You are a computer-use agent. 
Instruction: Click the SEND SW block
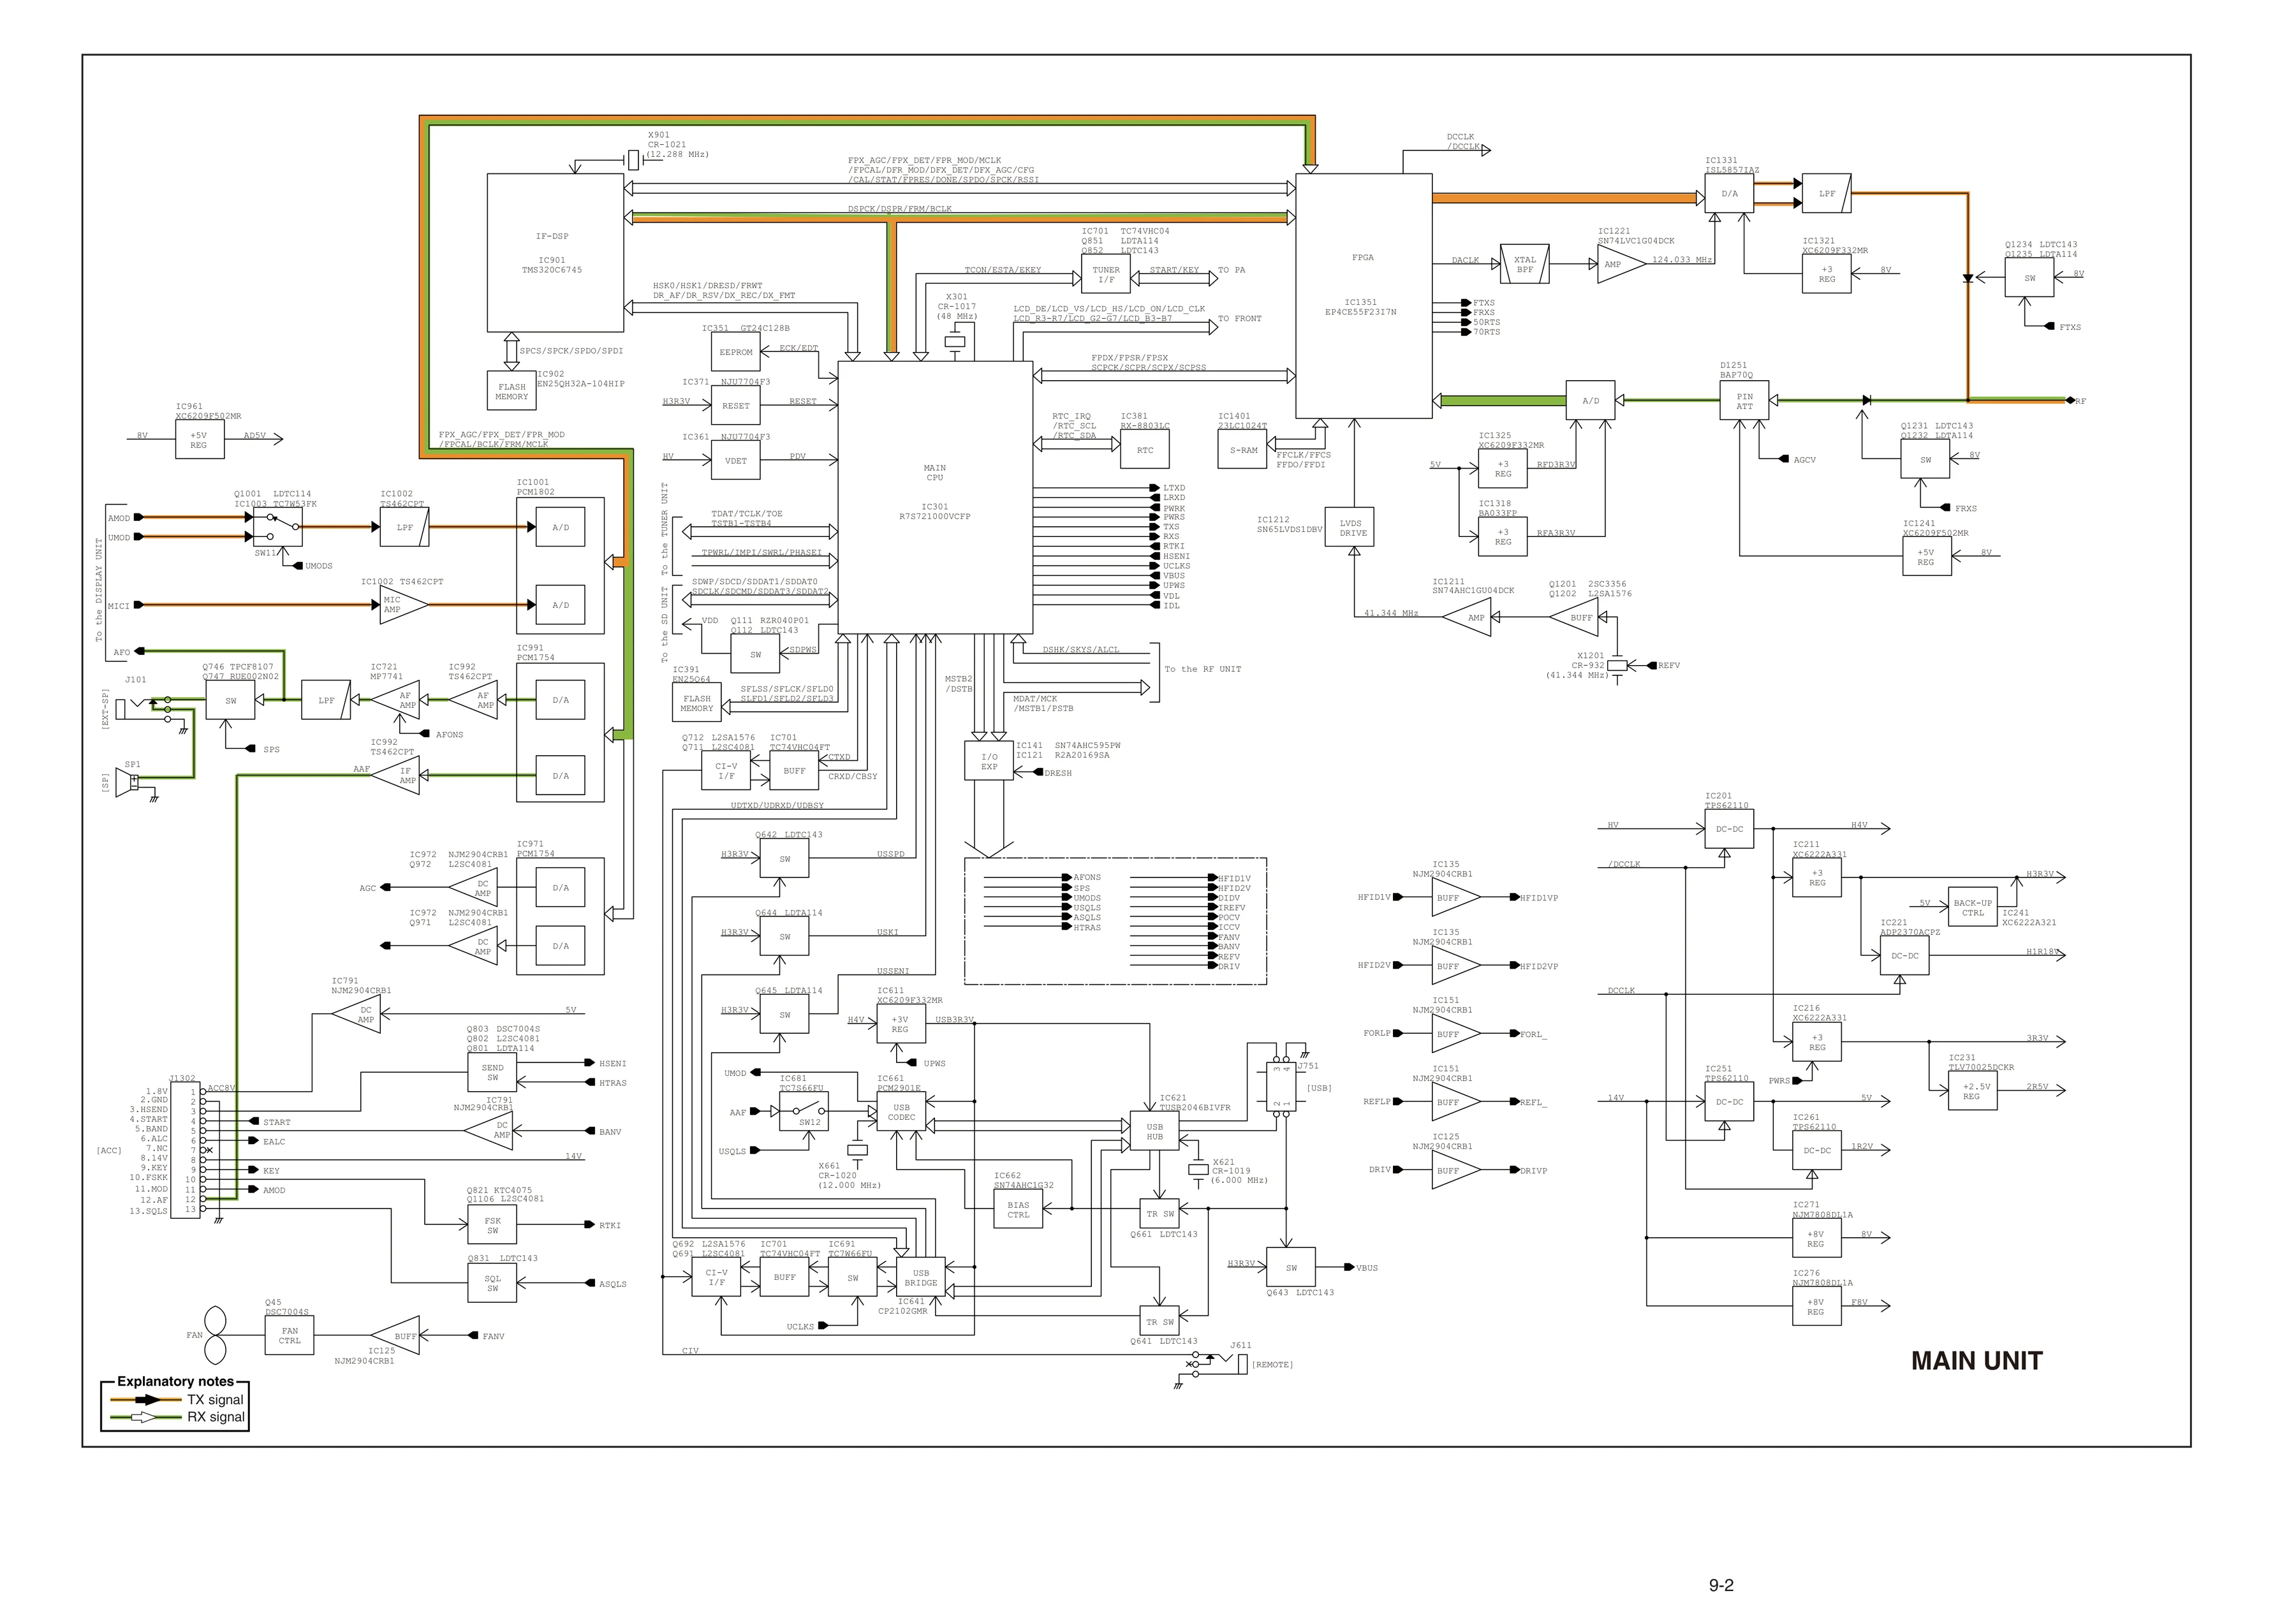pyautogui.click(x=493, y=1072)
